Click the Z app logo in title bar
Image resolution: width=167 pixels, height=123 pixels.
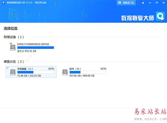(x=4, y=2)
